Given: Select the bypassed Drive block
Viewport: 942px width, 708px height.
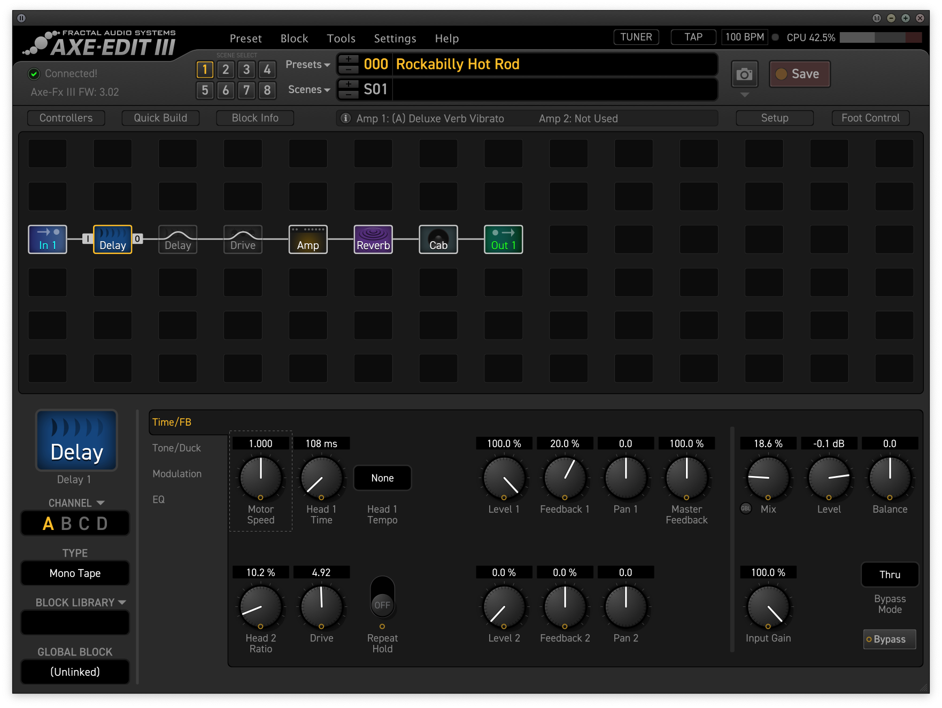Looking at the screenshot, I should coord(243,239).
